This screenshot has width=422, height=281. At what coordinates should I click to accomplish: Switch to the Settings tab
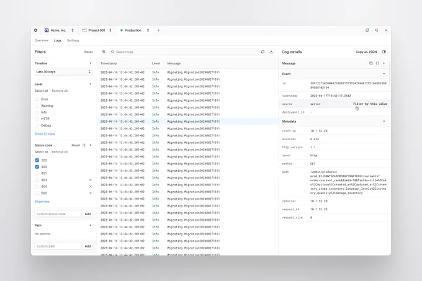pos(73,40)
